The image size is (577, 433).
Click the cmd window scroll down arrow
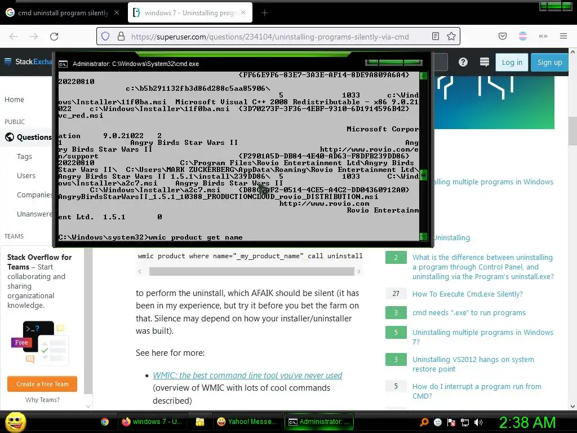click(423, 236)
